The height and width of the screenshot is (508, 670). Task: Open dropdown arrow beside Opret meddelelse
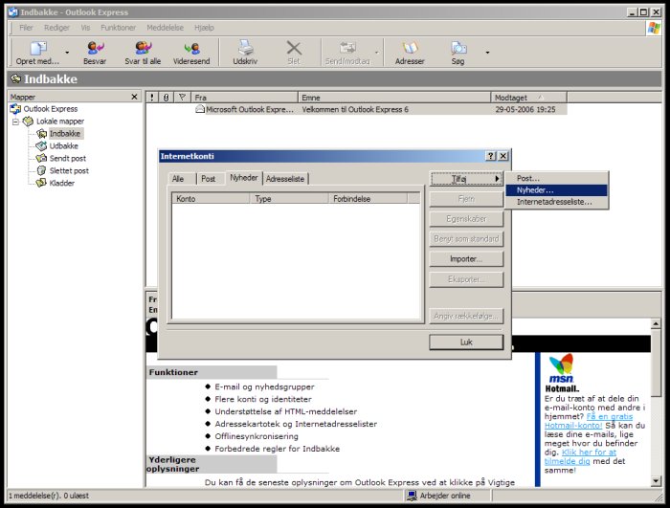pos(67,53)
